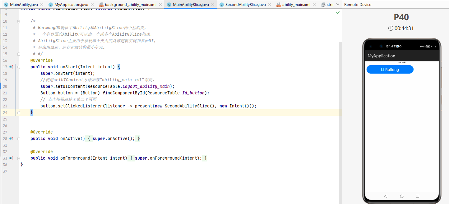
Task: Place cursor at closing brace on line 24
Action: pyautogui.click(x=32, y=112)
